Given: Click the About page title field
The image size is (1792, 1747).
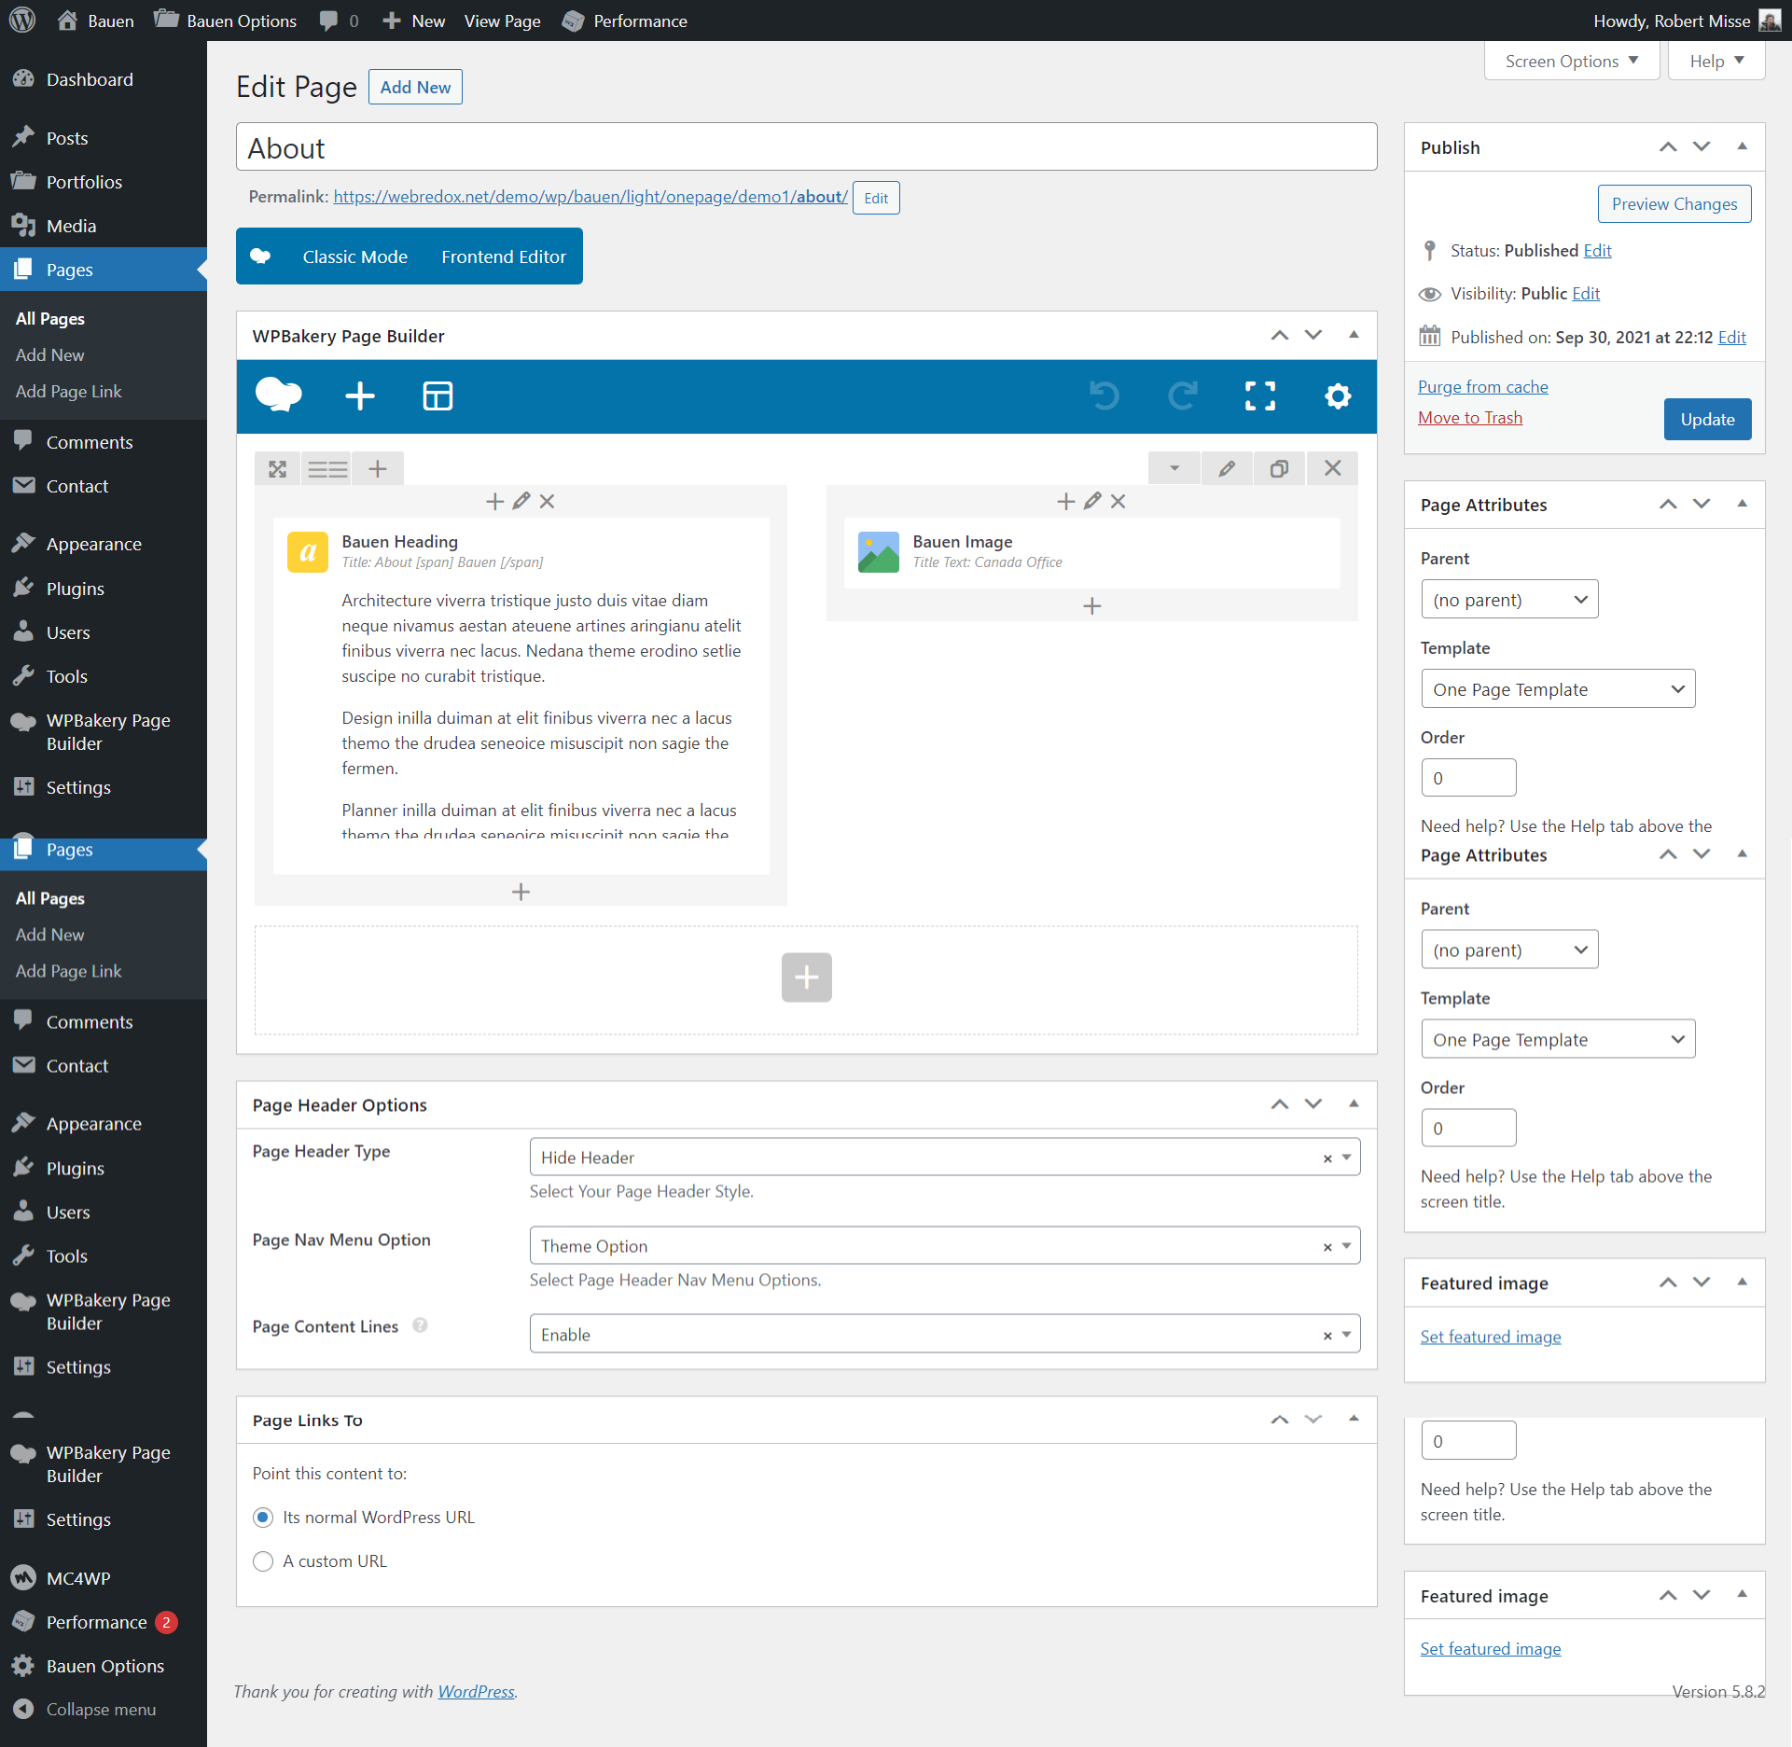Looking at the screenshot, I should (x=807, y=147).
